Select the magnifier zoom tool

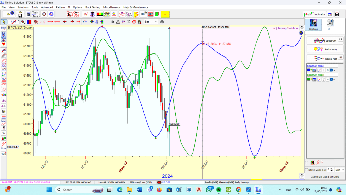pyautogui.click(x=23, y=22)
